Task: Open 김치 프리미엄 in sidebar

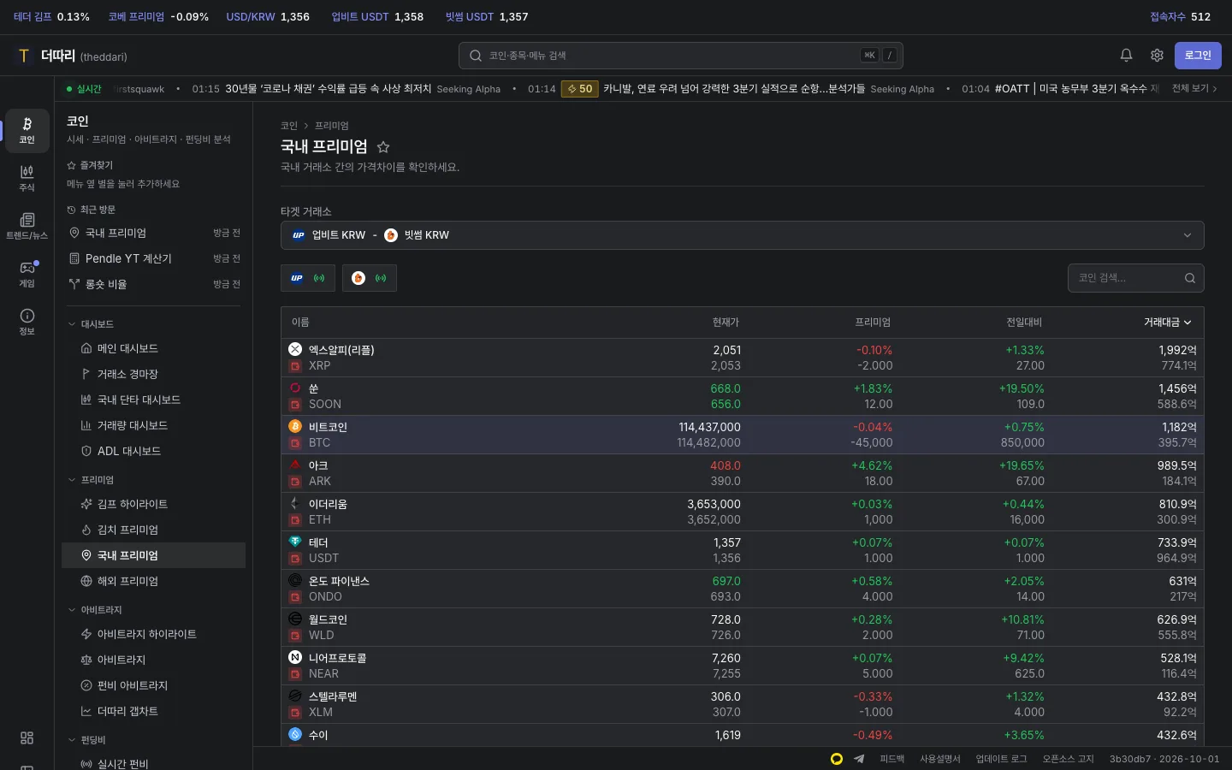Action: click(154, 530)
